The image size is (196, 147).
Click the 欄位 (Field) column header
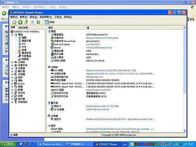pos(66,27)
